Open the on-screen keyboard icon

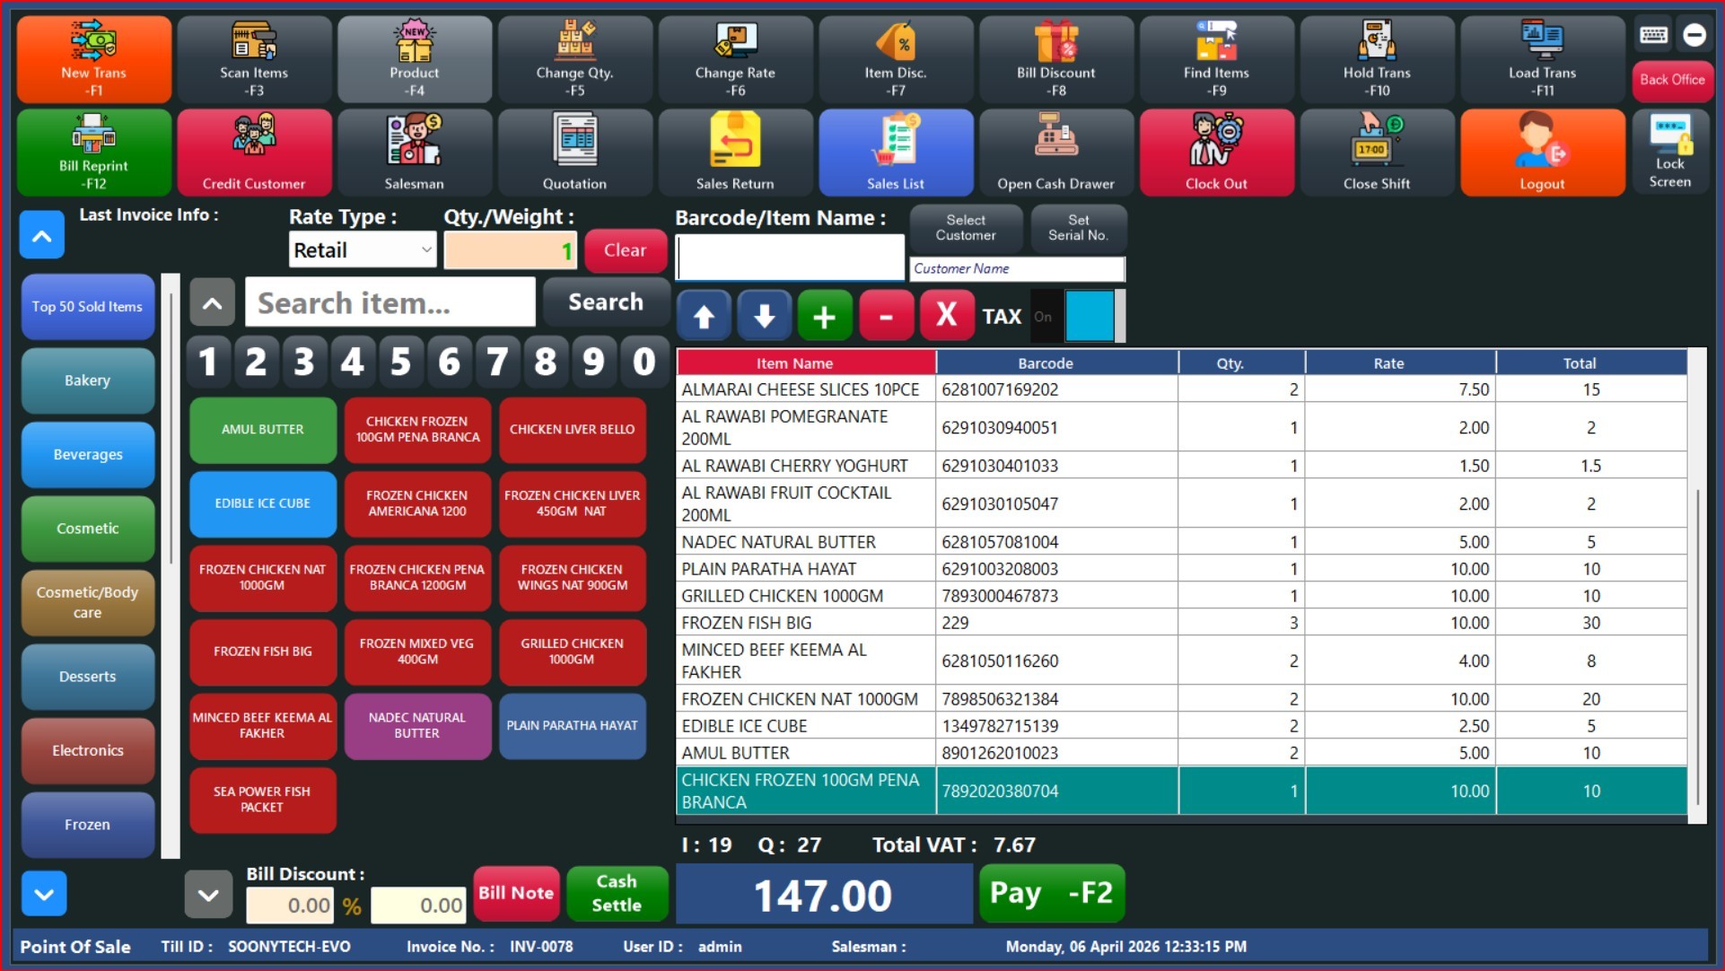[x=1653, y=35]
